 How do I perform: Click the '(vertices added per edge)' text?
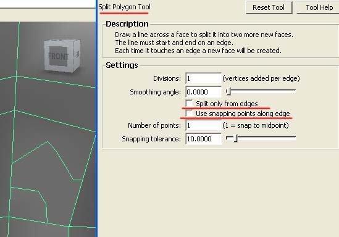point(261,78)
